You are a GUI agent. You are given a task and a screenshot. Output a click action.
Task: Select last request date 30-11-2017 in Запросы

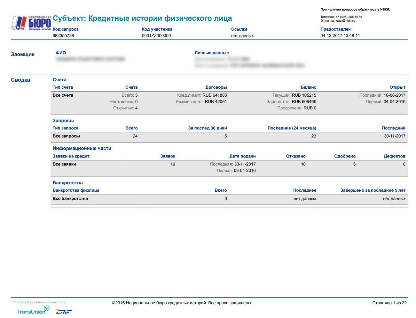click(x=395, y=136)
